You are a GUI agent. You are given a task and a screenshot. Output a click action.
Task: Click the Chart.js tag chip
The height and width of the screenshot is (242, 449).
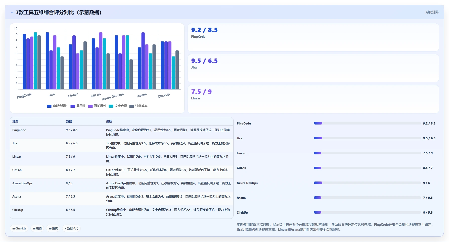pyautogui.click(x=19, y=228)
